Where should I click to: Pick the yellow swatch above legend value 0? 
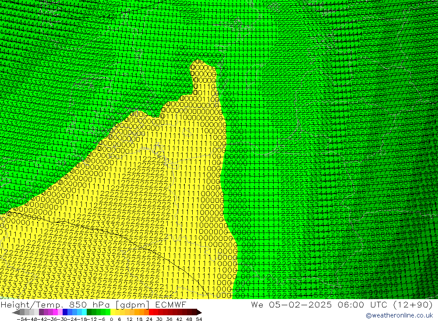(x=113, y=312)
